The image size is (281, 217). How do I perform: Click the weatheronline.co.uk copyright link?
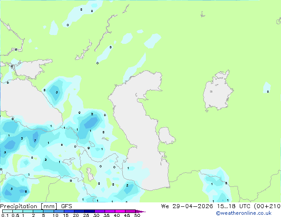point(244,213)
